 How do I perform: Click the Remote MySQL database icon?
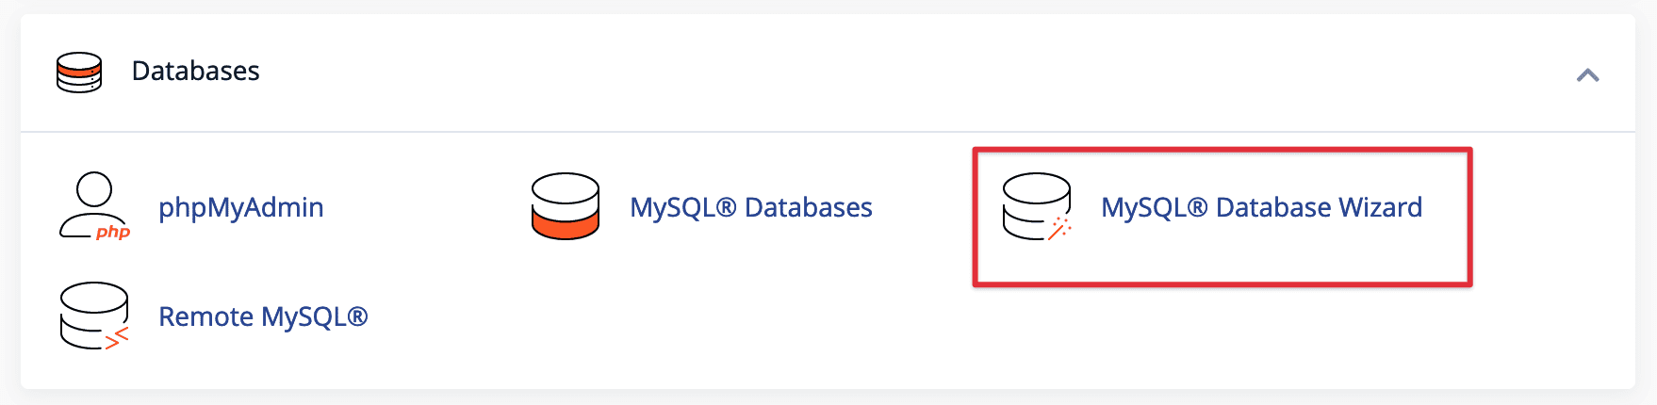click(93, 316)
